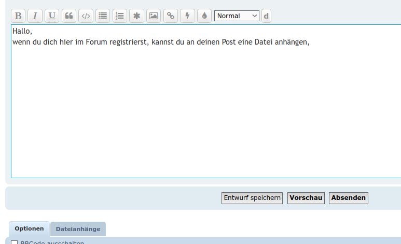The height and width of the screenshot is (244, 401).
Task: Preview the post with Vorschau
Action: click(306, 198)
